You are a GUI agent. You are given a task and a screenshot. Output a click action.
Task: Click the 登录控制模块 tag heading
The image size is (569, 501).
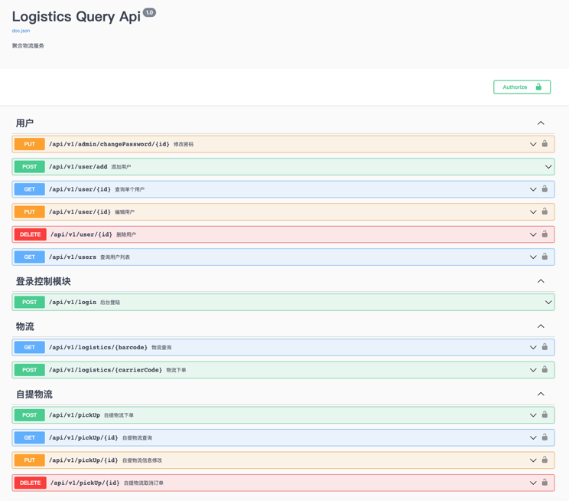click(43, 281)
